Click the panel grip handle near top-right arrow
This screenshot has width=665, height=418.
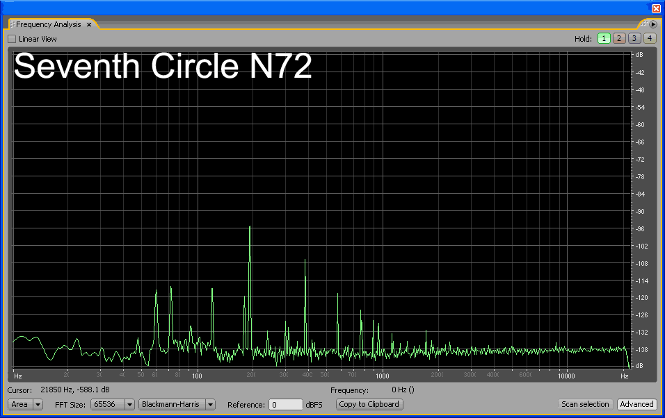pos(644,24)
